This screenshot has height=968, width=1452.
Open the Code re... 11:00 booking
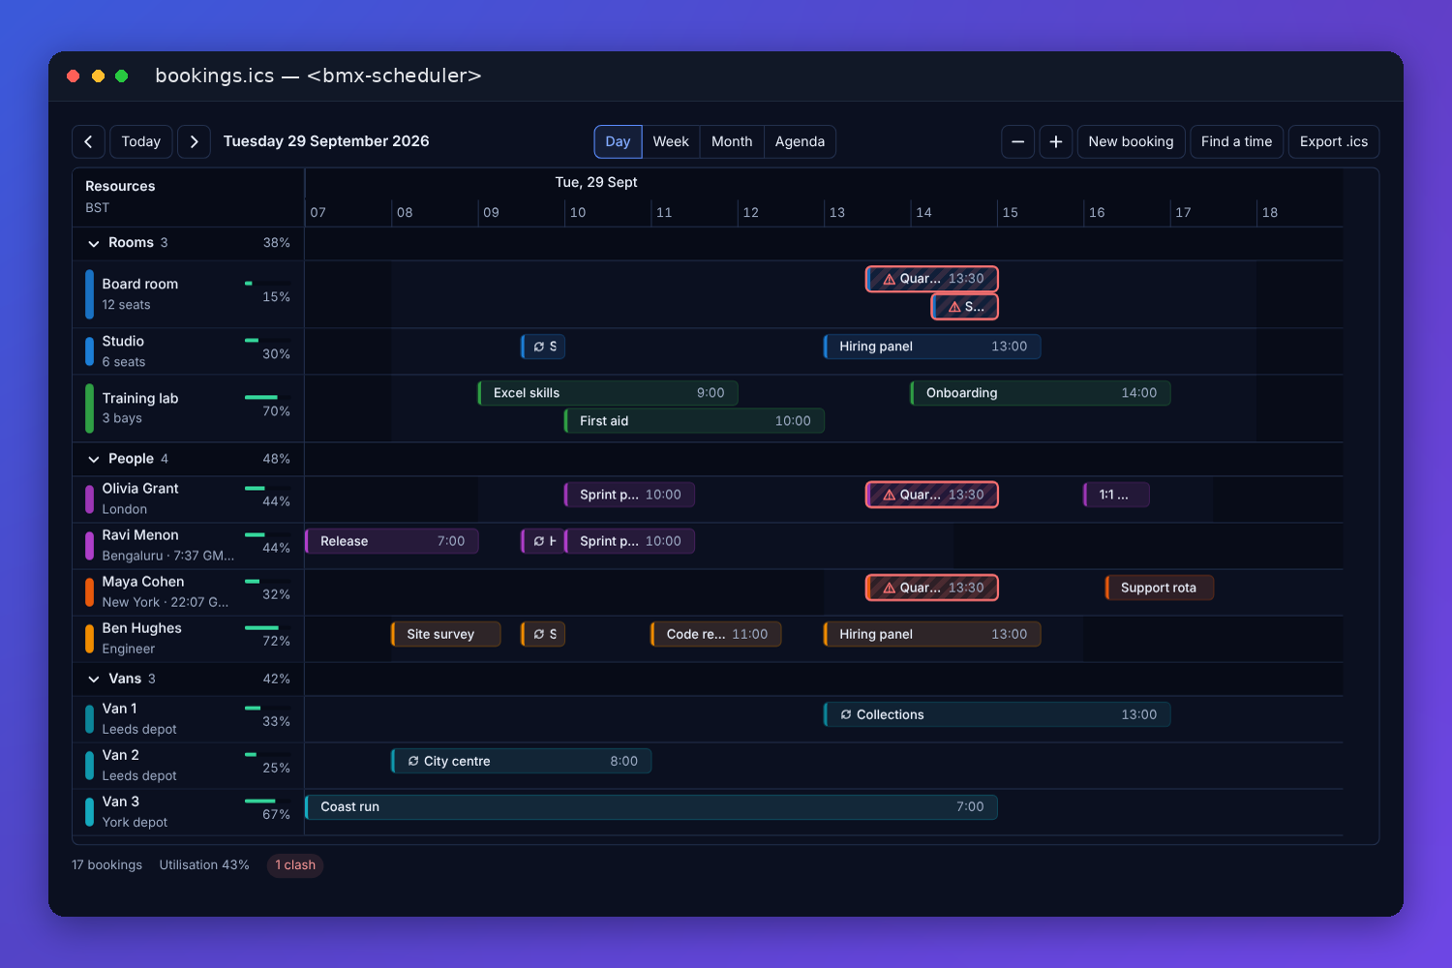click(716, 634)
